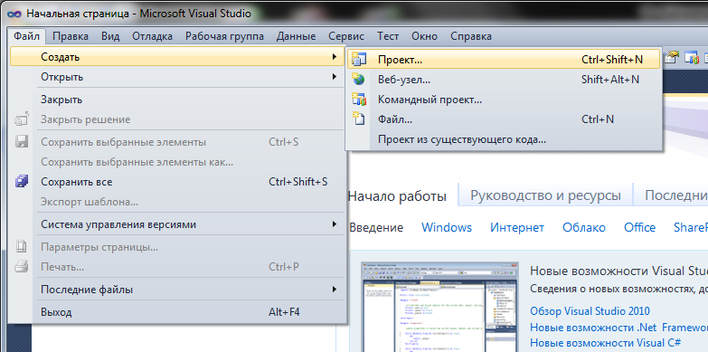Screen dimensions: 708x352
Task: Click the toolbar icon right of Проект shortcut
Action: 673,57
